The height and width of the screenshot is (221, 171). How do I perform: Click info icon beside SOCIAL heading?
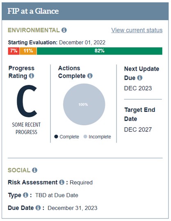pyautogui.click(x=34, y=170)
